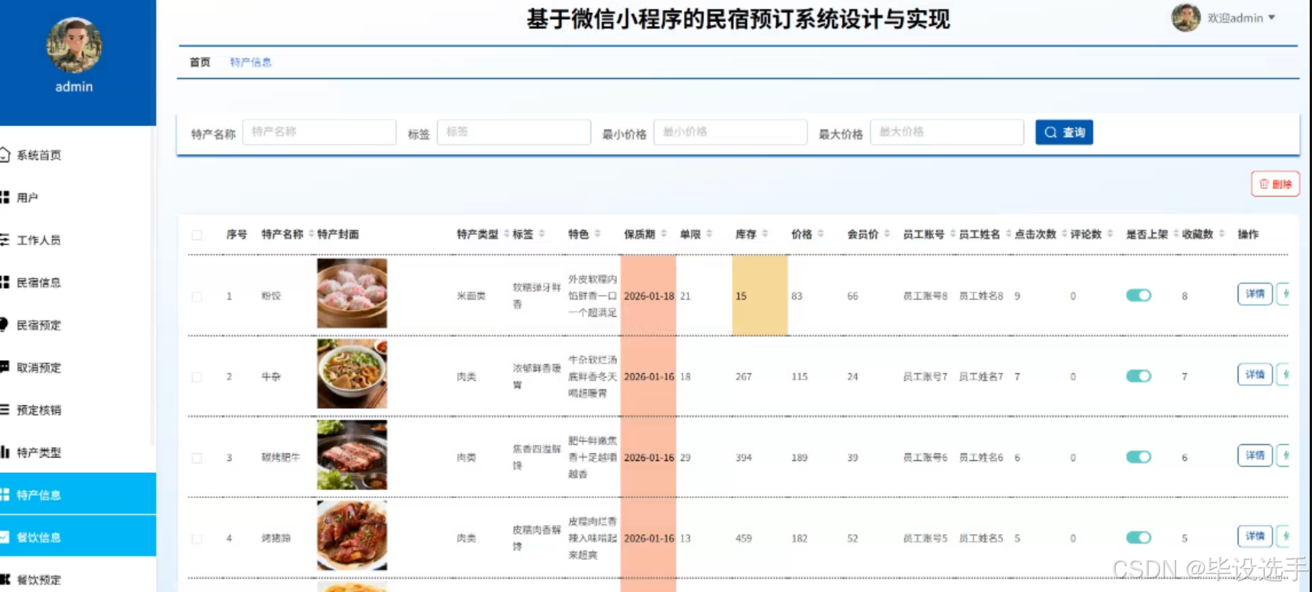
Task: Open the 用户 sidebar menu item
Action: click(x=27, y=198)
